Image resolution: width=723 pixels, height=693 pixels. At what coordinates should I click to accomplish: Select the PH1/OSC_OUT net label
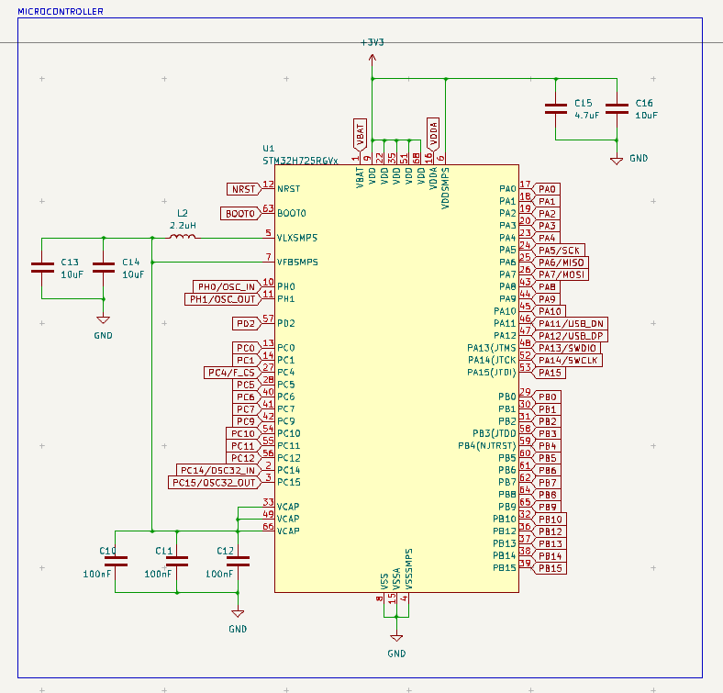pyautogui.click(x=223, y=299)
